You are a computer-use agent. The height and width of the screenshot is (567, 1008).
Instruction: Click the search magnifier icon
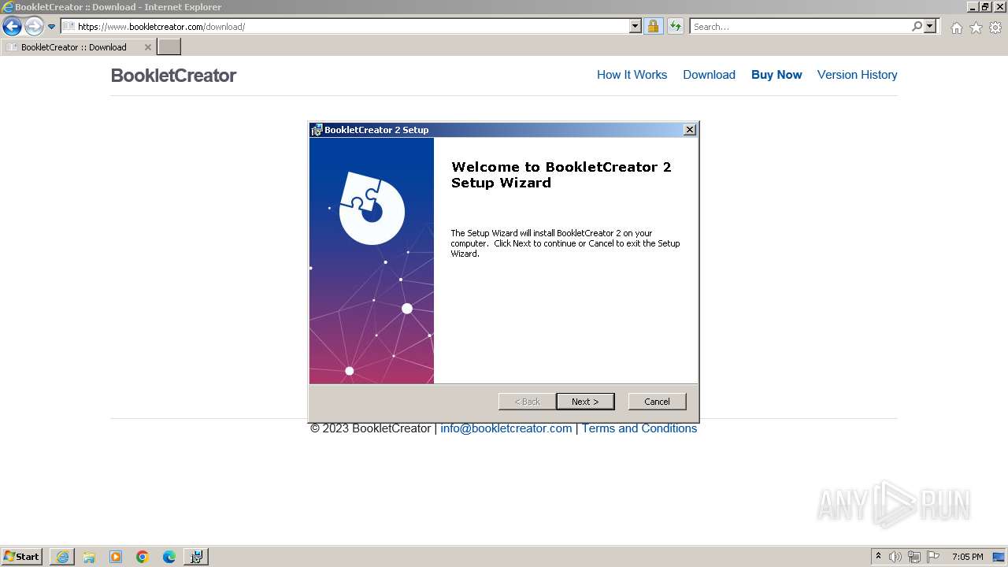917,27
